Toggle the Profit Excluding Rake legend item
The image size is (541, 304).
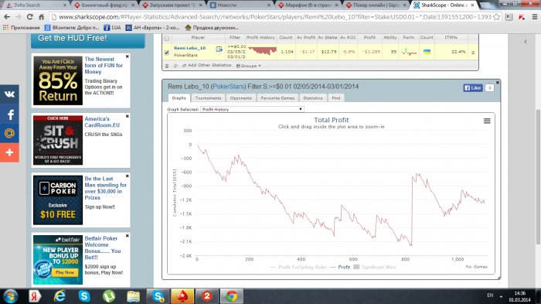point(298,267)
